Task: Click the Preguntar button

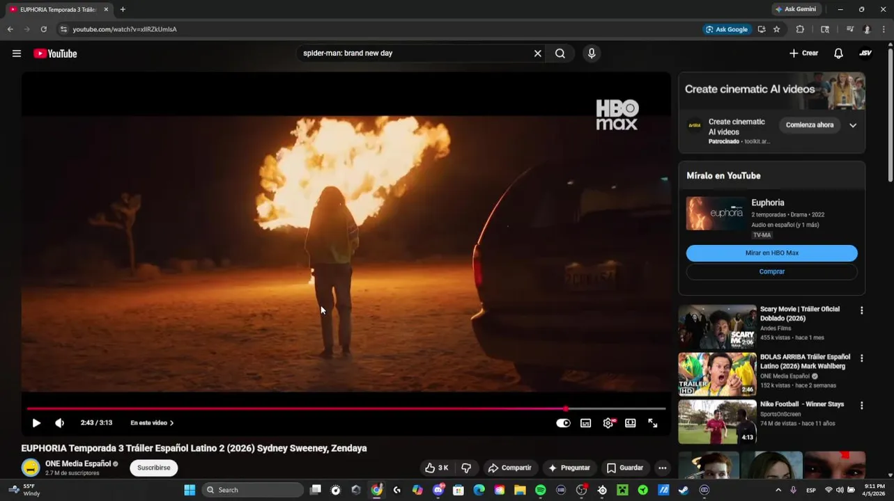Action: pos(569,468)
